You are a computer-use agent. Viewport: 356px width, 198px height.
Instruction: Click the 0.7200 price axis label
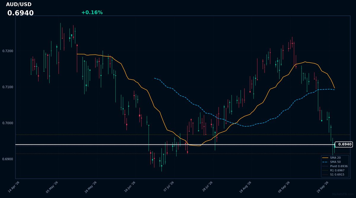tap(7, 51)
